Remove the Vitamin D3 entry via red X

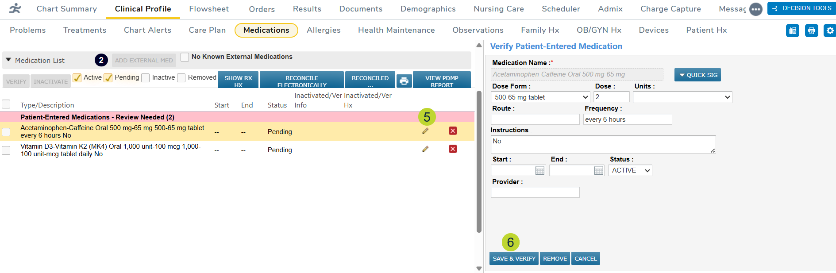click(453, 149)
